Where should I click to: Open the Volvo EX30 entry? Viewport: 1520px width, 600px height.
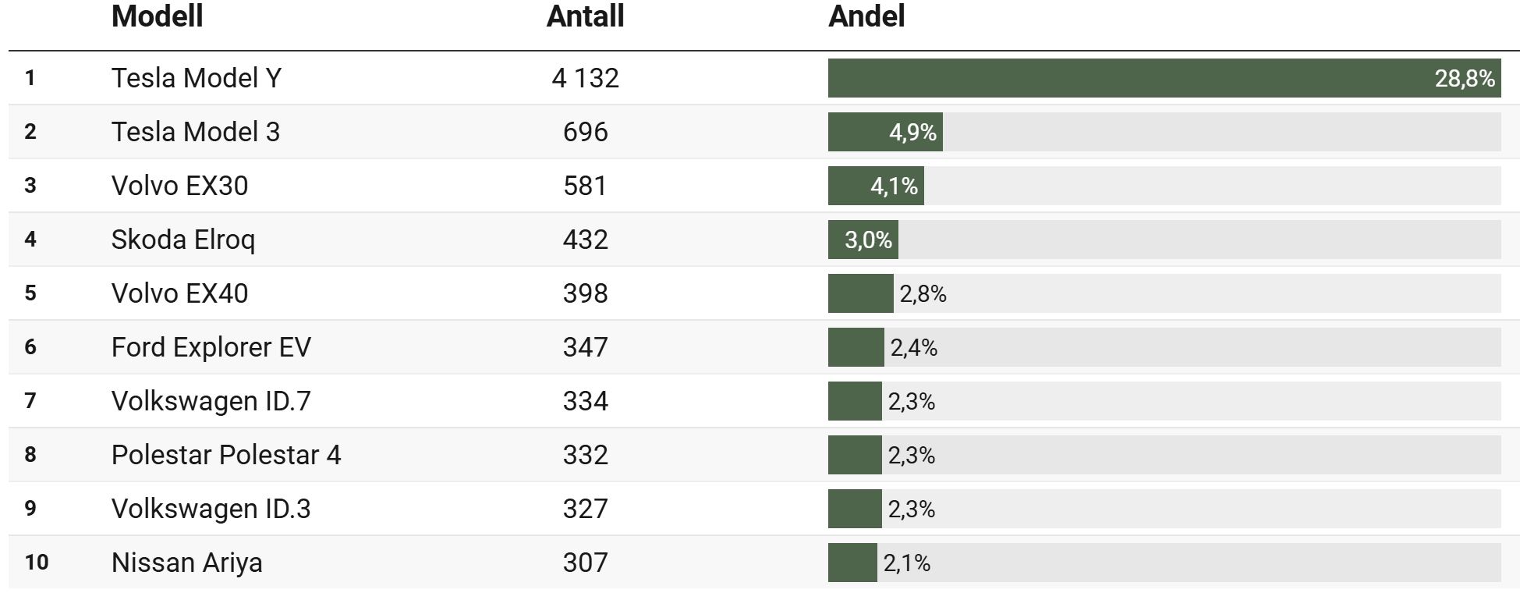[179, 186]
